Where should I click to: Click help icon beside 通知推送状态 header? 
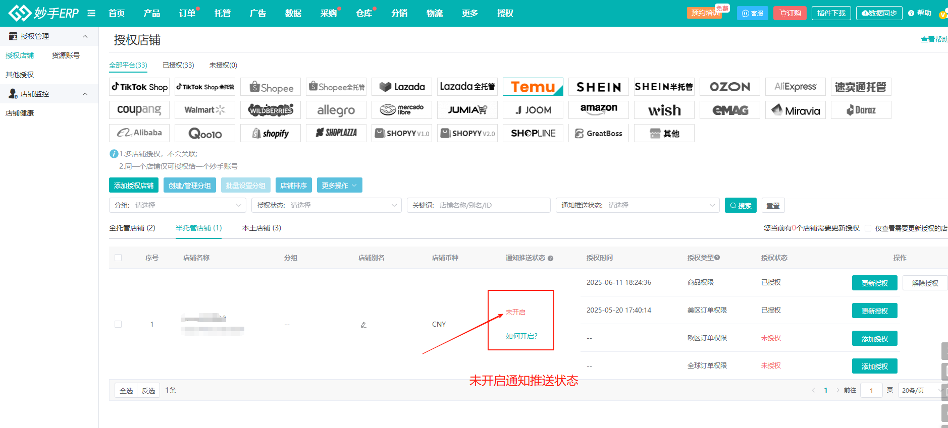[550, 258]
